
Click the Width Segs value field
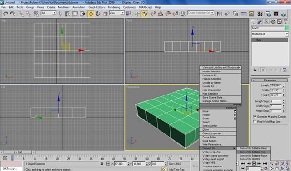(276, 106)
